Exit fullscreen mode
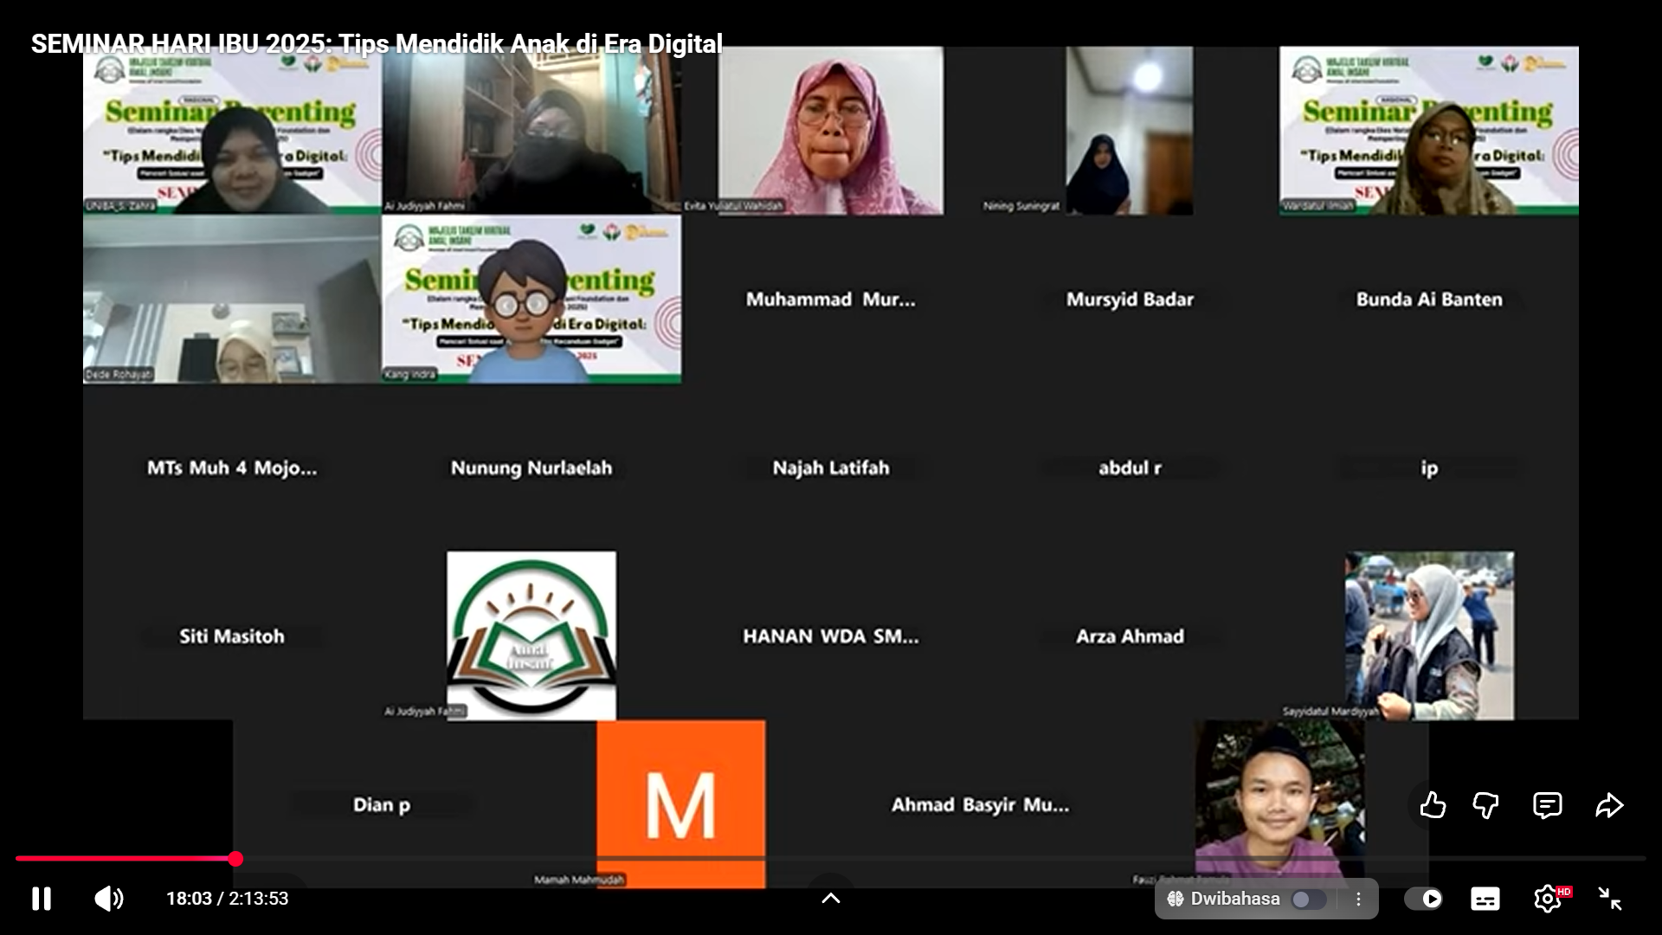The width and height of the screenshot is (1662, 935). click(1610, 899)
